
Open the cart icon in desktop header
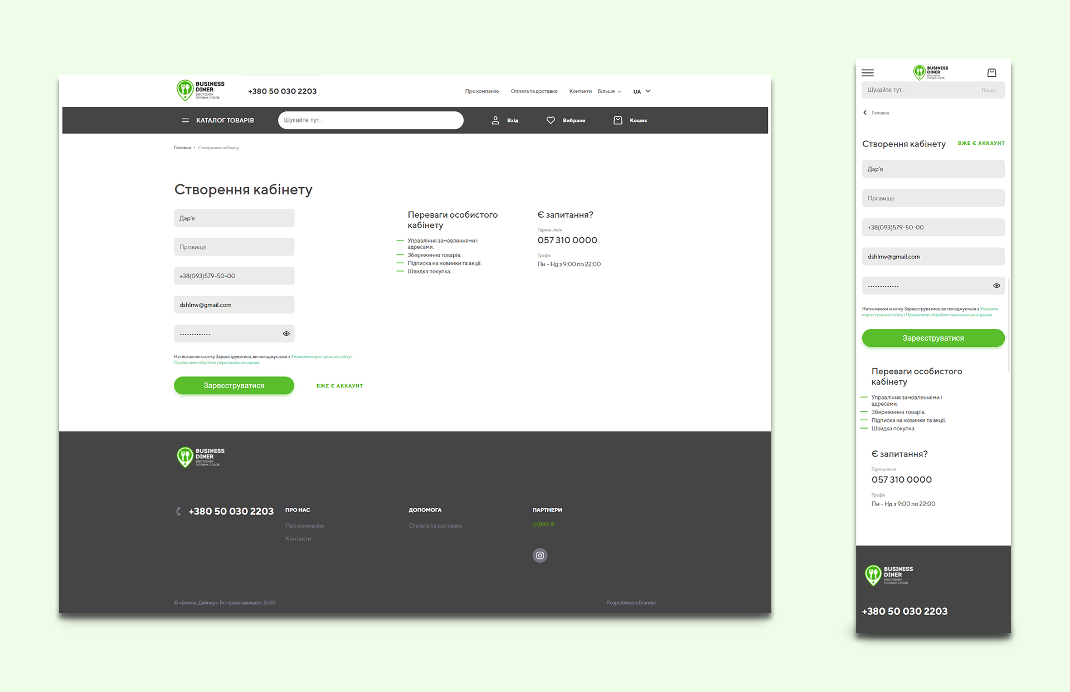(x=617, y=120)
